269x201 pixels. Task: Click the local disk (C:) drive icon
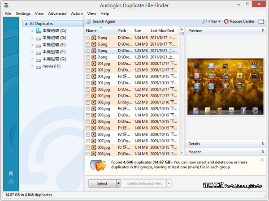(x=38, y=31)
